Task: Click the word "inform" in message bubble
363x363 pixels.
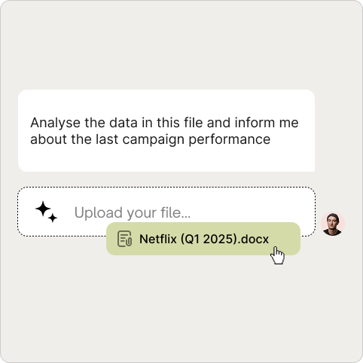Action: pyautogui.click(x=255, y=123)
